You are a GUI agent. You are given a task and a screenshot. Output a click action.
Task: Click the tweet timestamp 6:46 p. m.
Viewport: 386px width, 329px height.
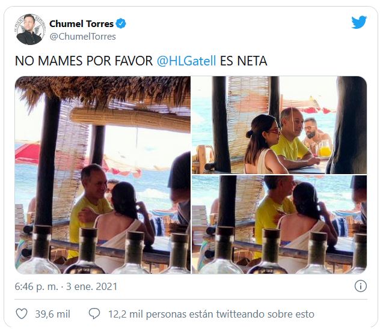tap(36, 286)
